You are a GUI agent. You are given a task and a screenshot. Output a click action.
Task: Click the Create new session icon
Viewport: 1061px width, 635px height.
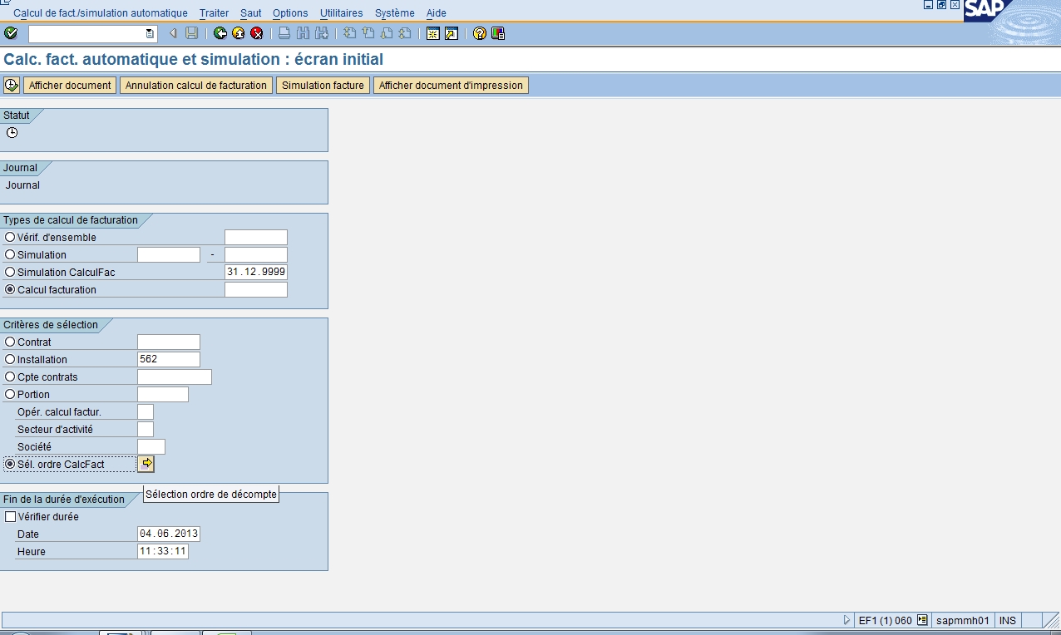433,33
